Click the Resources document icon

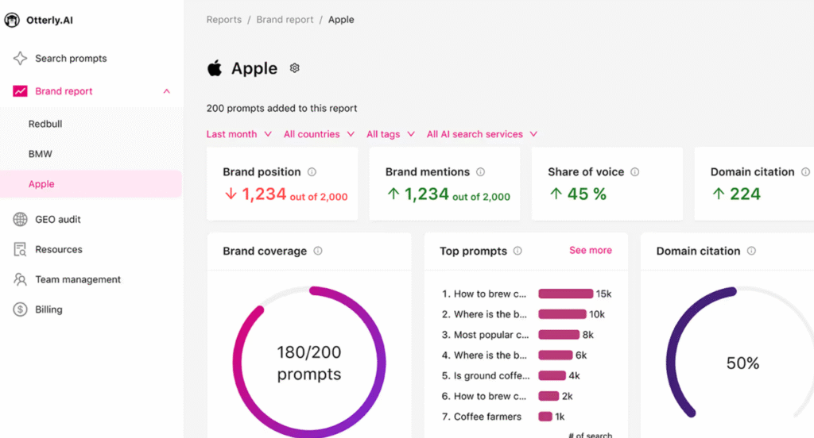coord(21,250)
